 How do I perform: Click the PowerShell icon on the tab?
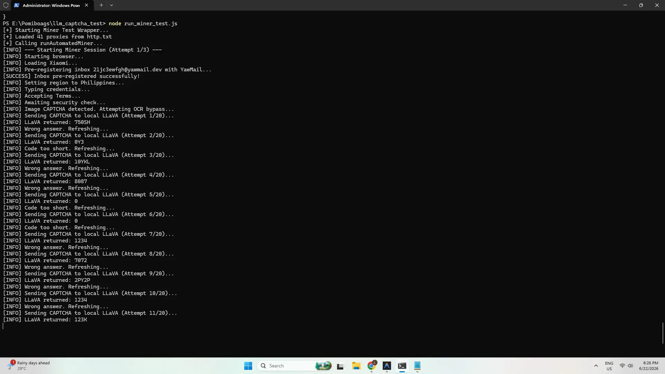(17, 5)
